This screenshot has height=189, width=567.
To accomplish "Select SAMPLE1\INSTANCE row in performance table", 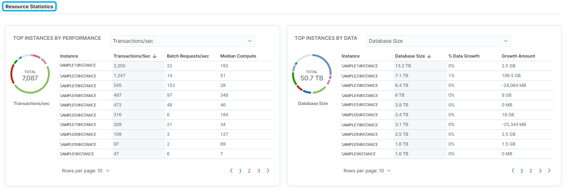I will 78,66.
